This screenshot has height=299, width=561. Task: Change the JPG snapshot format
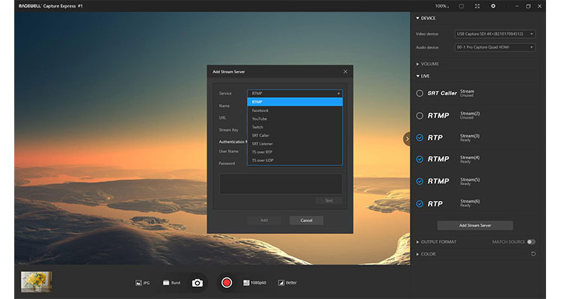click(142, 283)
